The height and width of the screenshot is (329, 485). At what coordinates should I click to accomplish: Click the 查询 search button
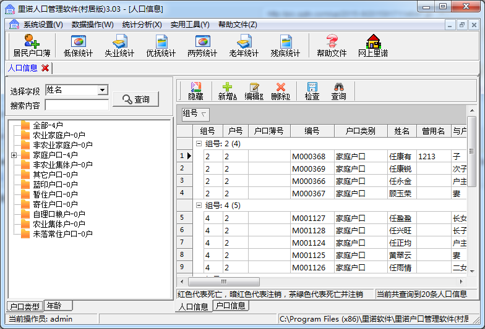coord(135,99)
